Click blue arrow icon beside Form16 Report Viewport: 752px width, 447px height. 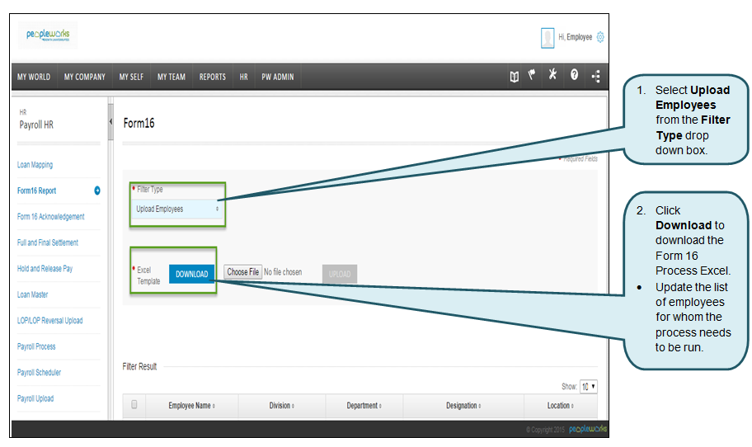click(x=97, y=191)
